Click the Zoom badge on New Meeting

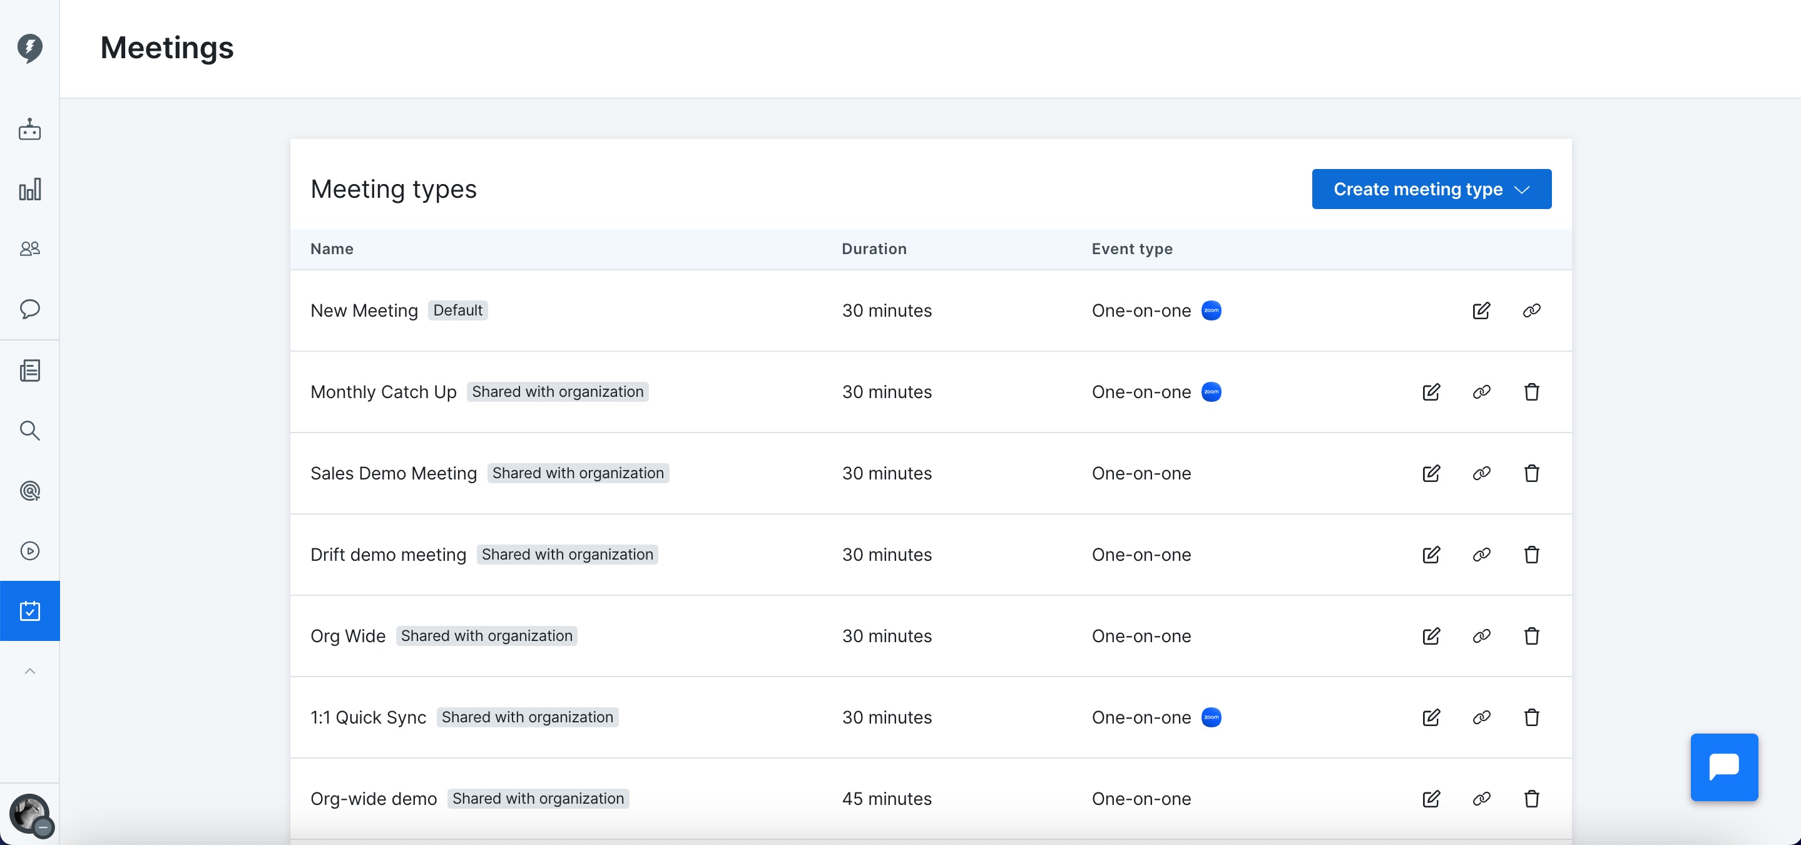1211,310
